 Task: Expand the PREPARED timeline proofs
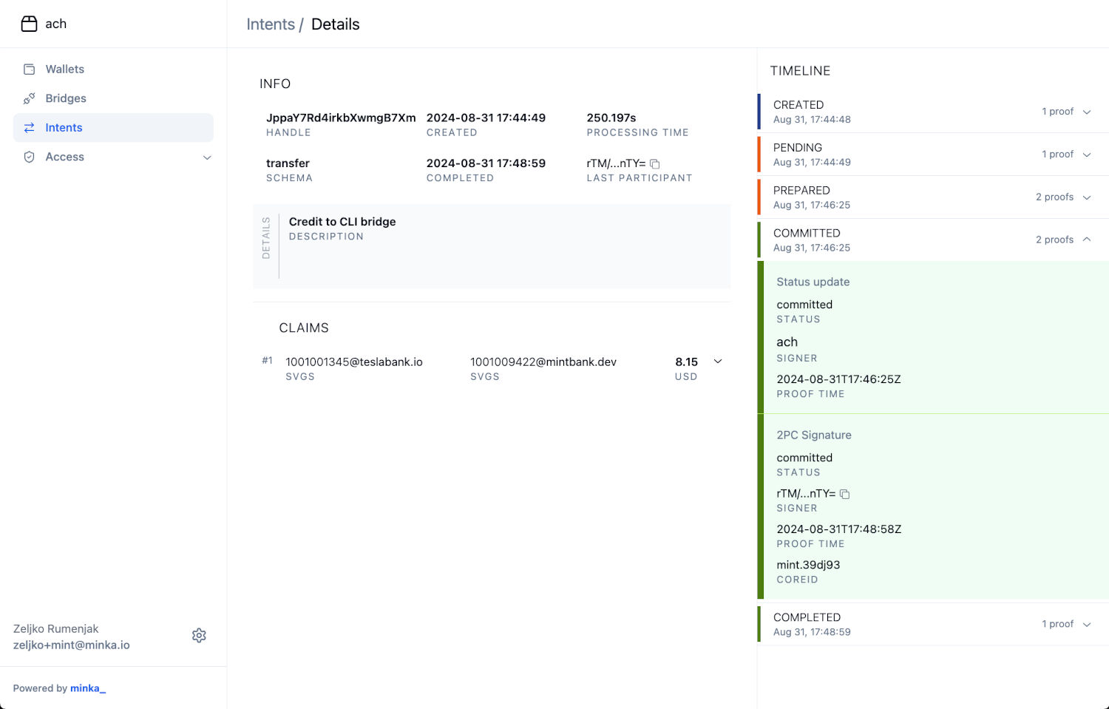click(1086, 197)
